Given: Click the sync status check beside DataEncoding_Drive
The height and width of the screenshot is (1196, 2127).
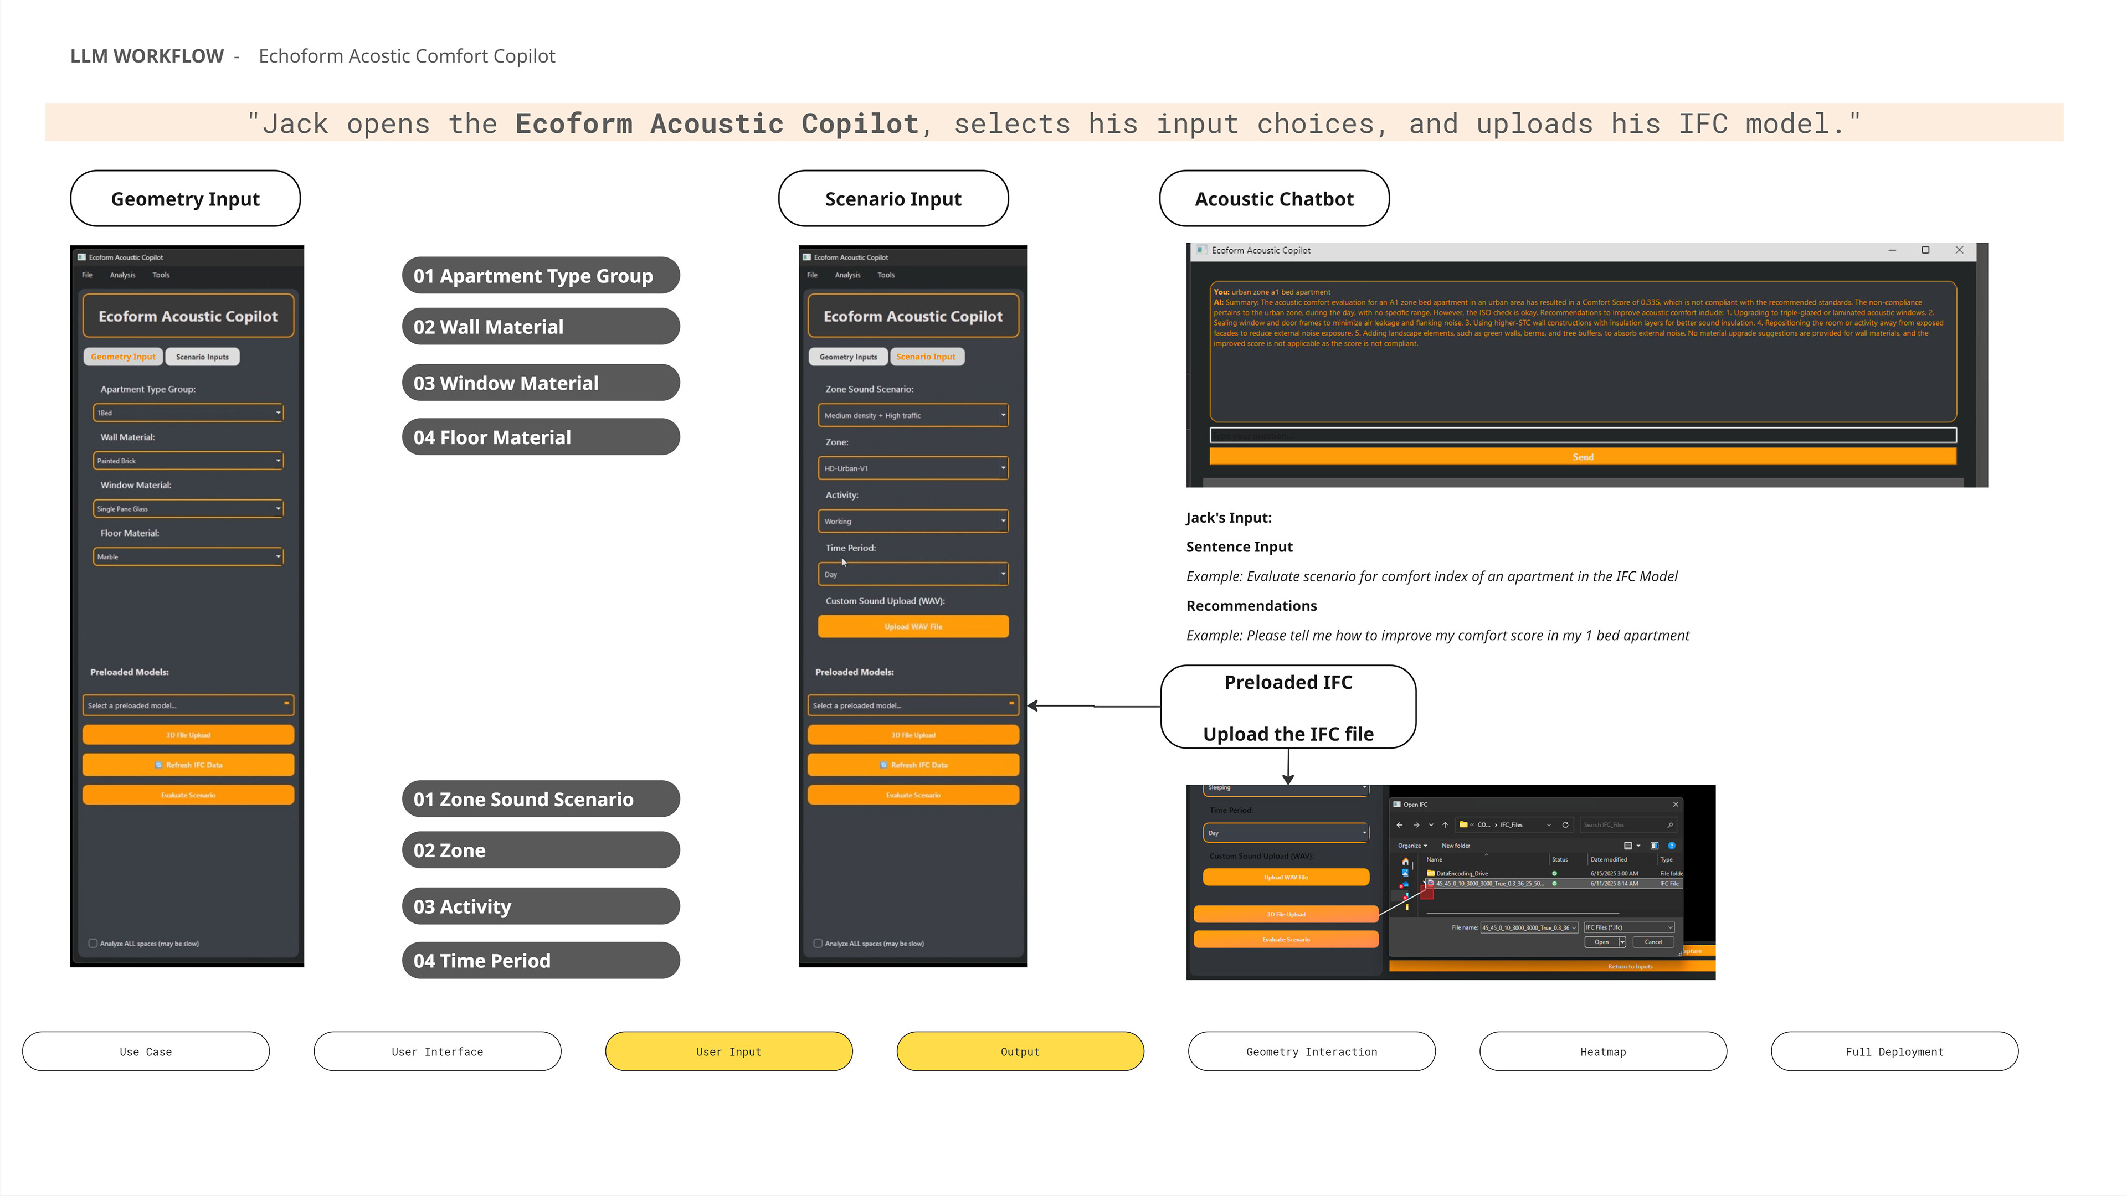Looking at the screenshot, I should coord(1555,873).
